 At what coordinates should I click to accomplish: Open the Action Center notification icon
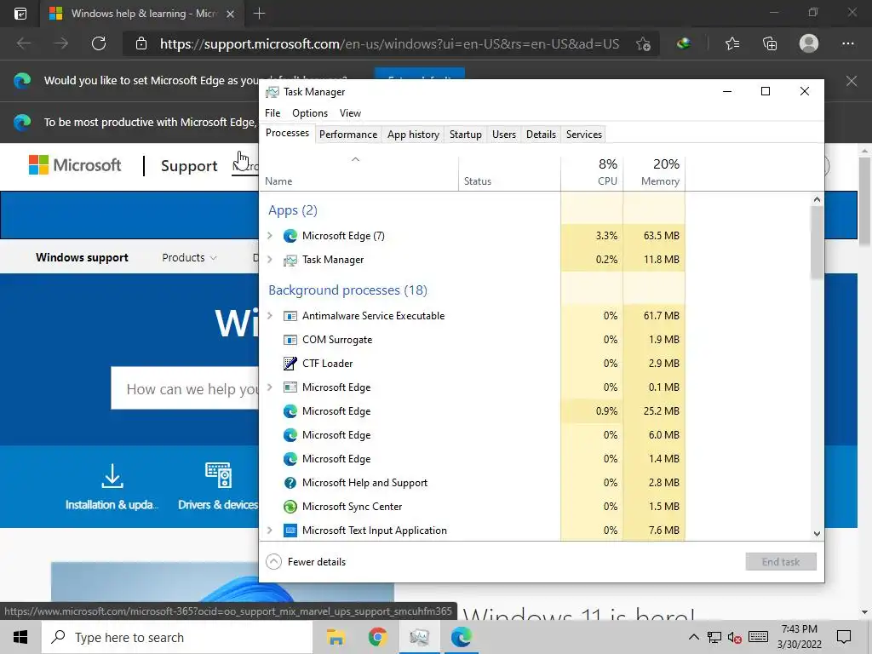coord(844,637)
